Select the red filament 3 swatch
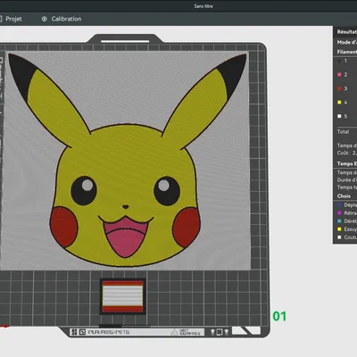357x357 pixels. 339,88
